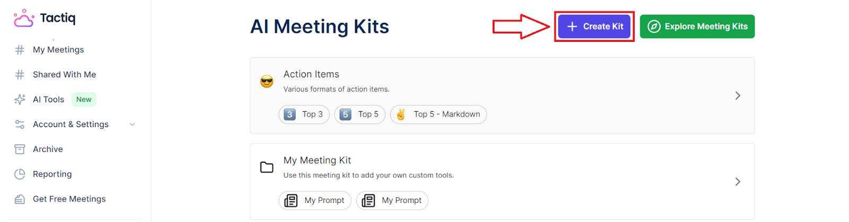Image resolution: width=849 pixels, height=222 pixels.
Task: Go to the Reporting menu item
Action: pyautogui.click(x=52, y=174)
